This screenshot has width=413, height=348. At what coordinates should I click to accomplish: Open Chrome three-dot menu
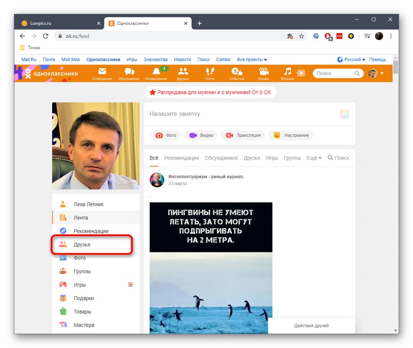click(391, 36)
